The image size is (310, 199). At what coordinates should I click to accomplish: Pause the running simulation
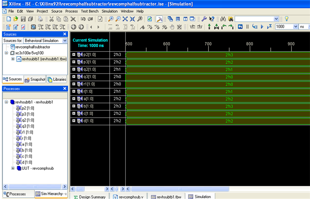click(247, 27)
